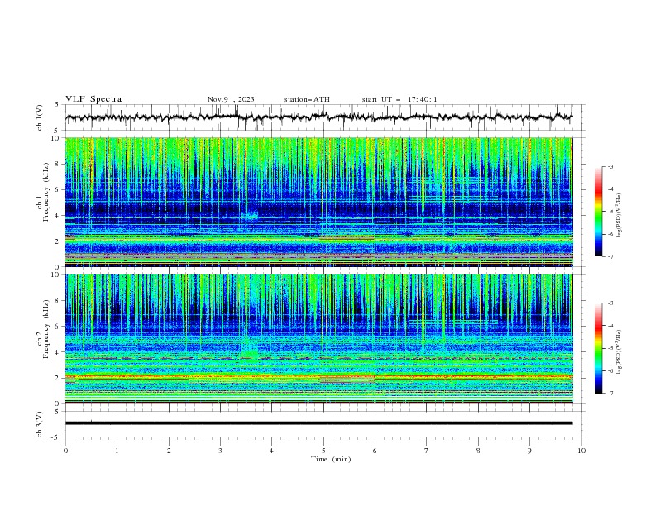Click the ch.1 spectrogram color bar
The height and width of the screenshot is (506, 655).
pyautogui.click(x=598, y=212)
